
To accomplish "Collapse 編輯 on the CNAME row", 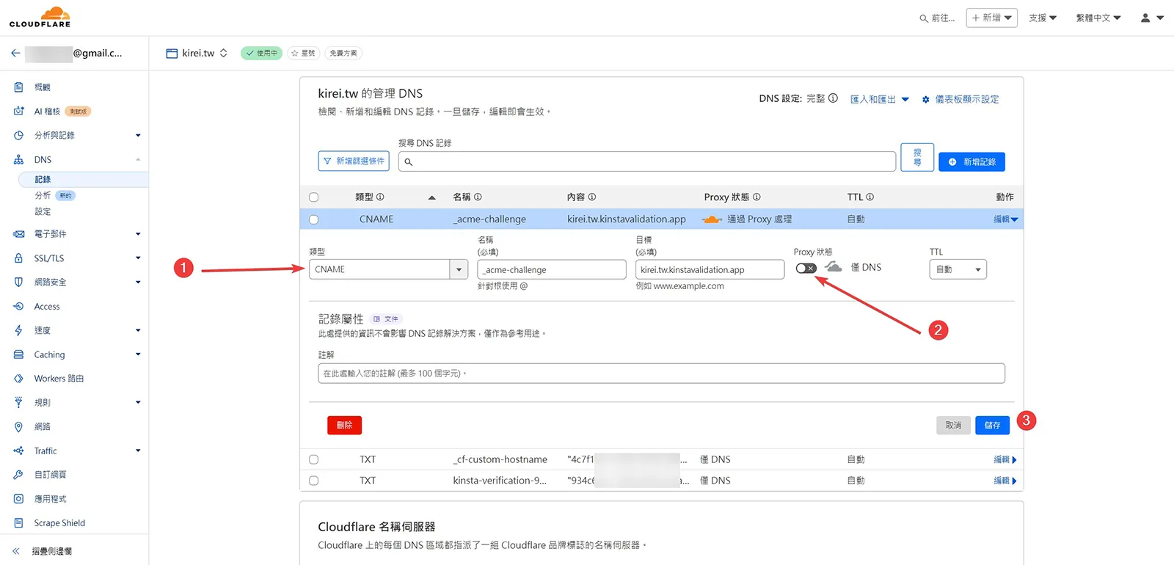I will pyautogui.click(x=1006, y=219).
